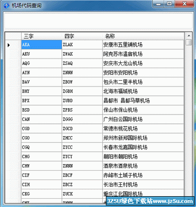Select cell CKG
Screen dimensions: 196x207
click(x=42, y=194)
